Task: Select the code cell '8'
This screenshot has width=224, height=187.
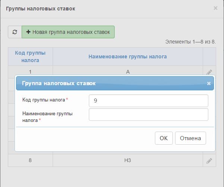Action: click(30, 160)
